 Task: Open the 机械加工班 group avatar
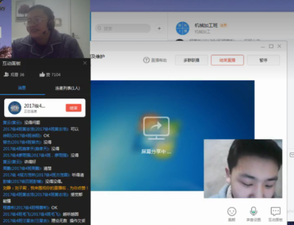[183, 28]
